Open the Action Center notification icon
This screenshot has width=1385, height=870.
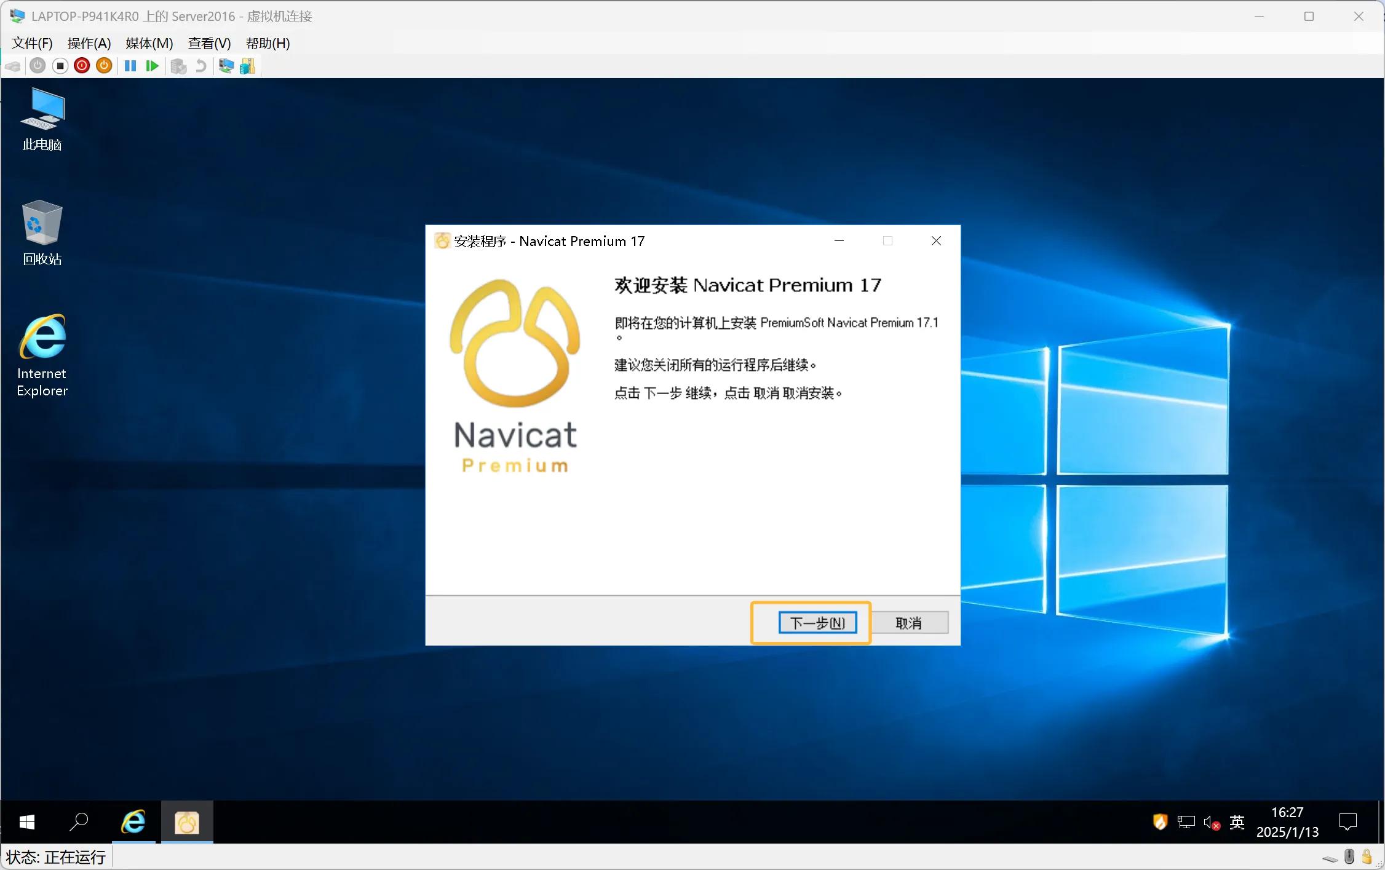pyautogui.click(x=1348, y=822)
